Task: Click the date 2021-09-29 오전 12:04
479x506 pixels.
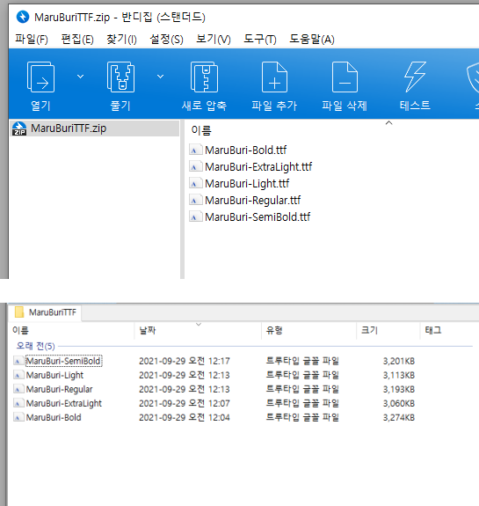Action: (185, 418)
